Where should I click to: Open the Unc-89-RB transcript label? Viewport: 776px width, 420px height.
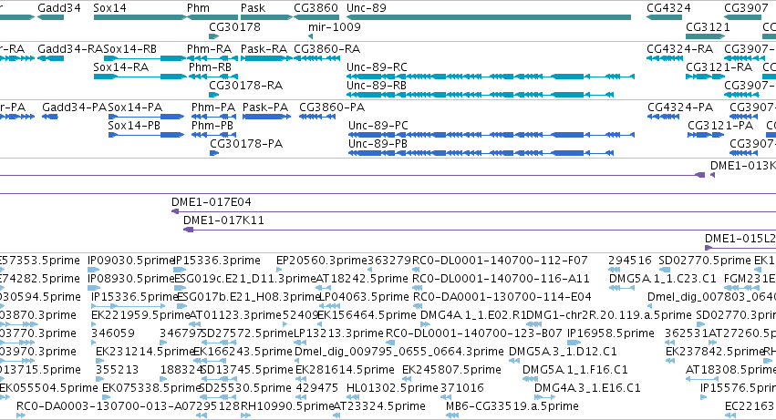(x=376, y=86)
